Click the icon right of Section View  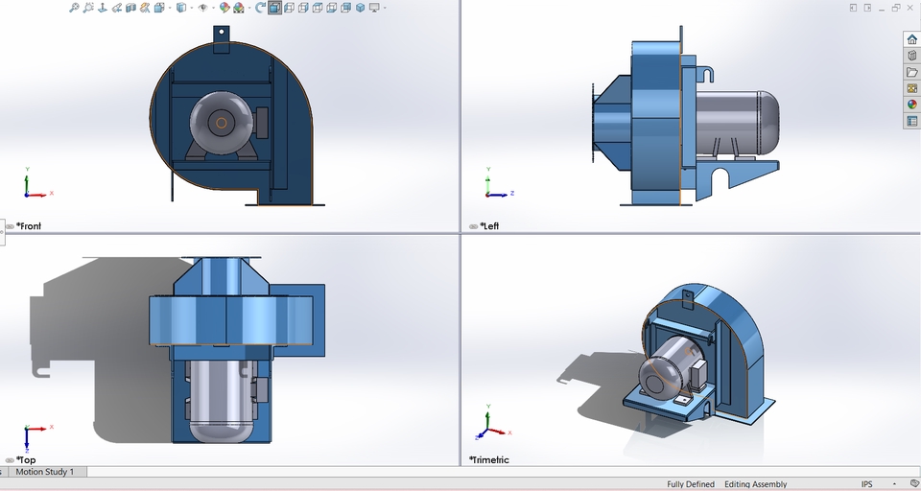coord(145,8)
